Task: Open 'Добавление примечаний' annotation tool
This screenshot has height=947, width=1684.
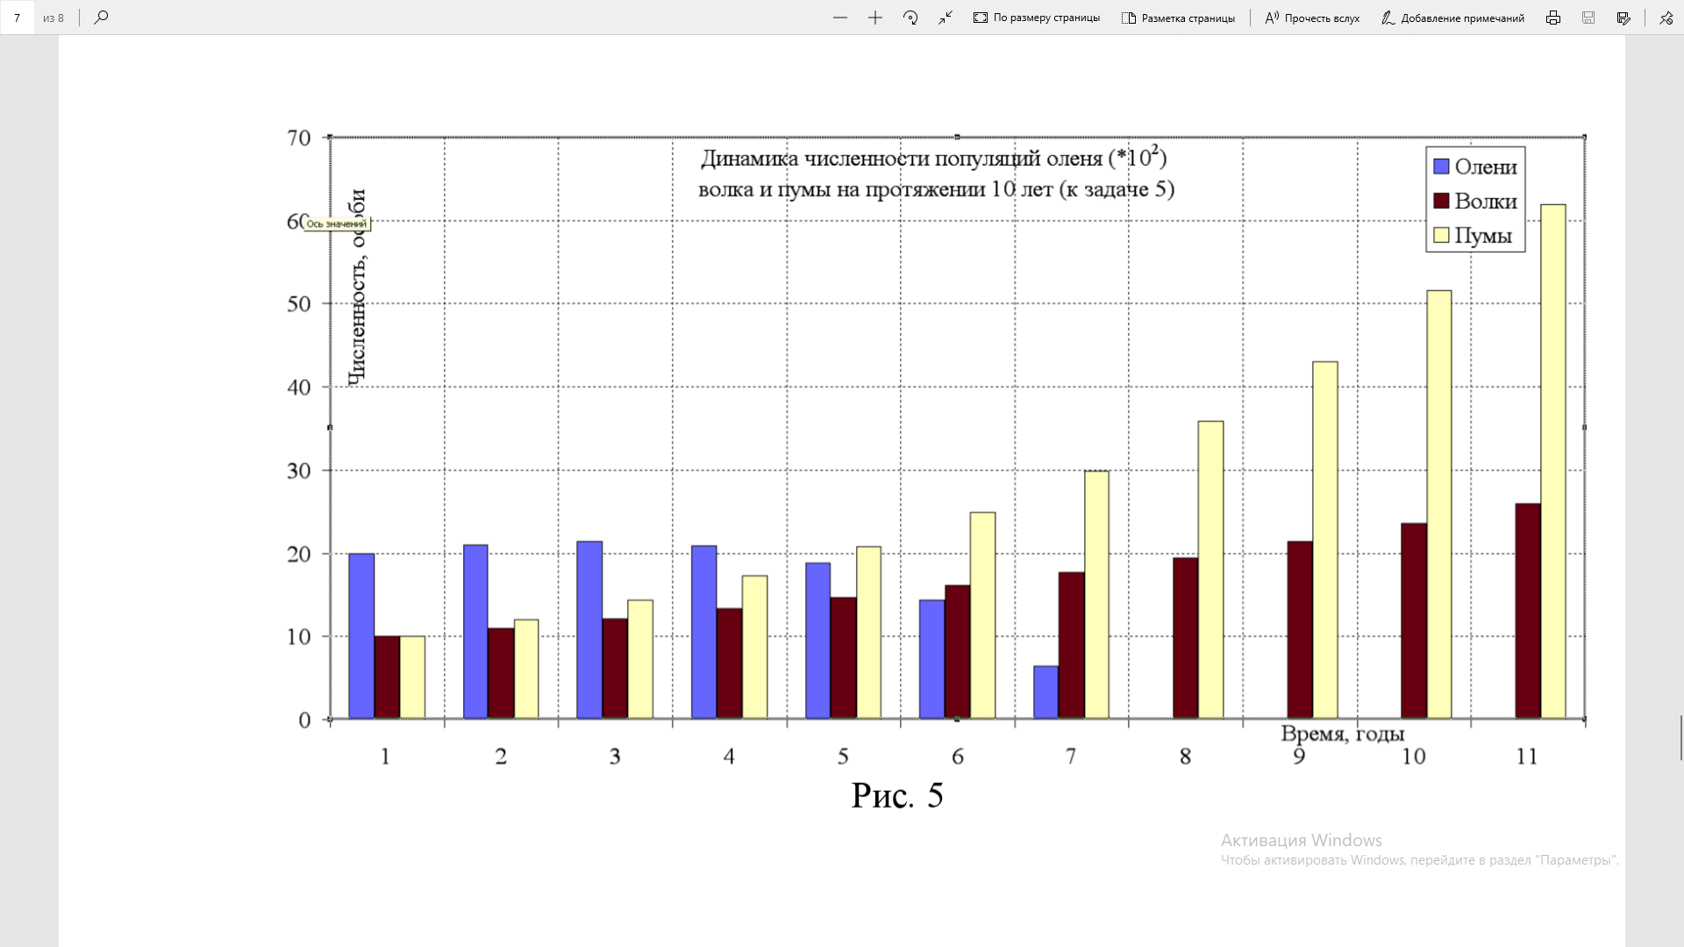Action: click(1452, 18)
